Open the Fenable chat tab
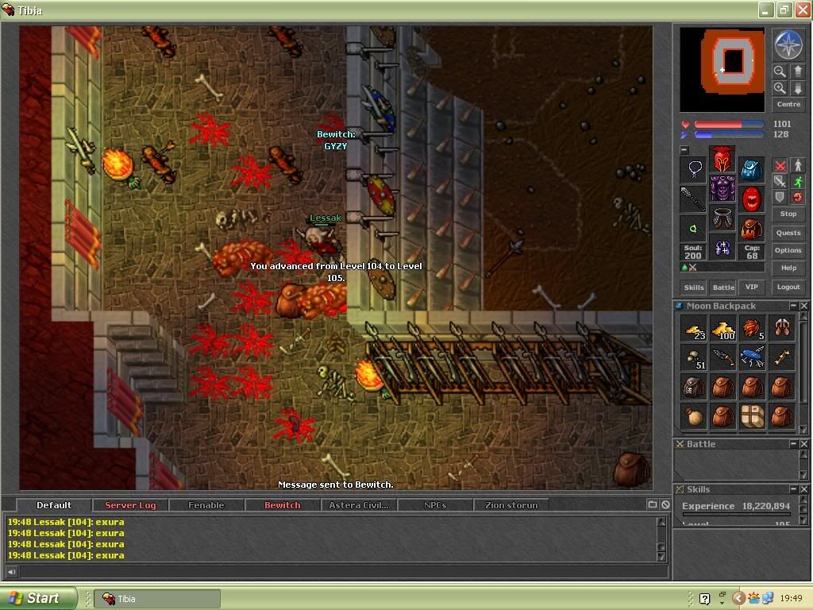 tap(206, 505)
